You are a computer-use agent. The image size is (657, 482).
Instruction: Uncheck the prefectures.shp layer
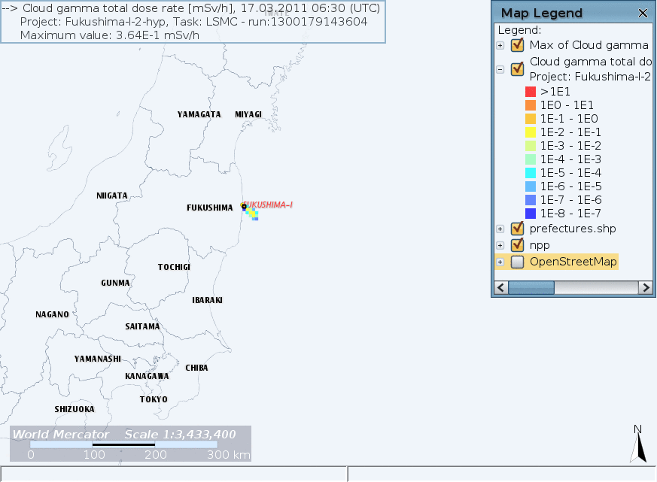point(517,229)
